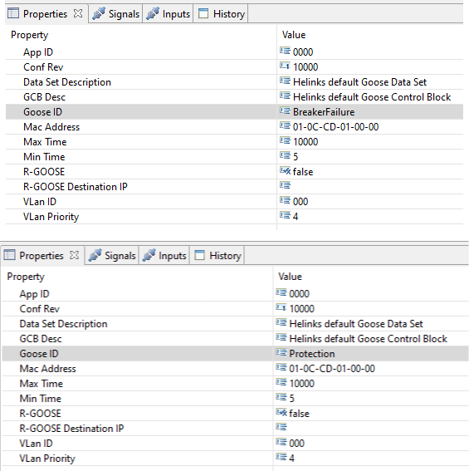469x471 pixels.
Task: Close the bottom Properties tab with its X icon
Action: [74, 255]
